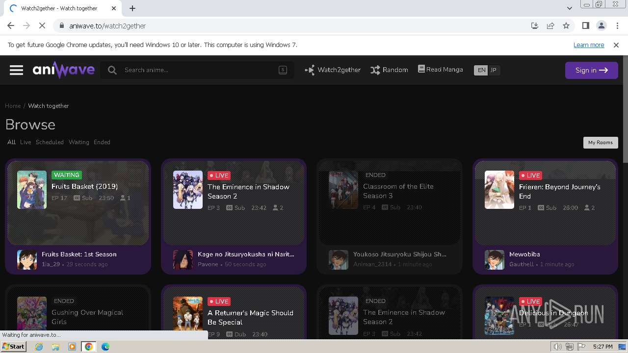Open The Eminence in Shadow Season 2 live room
This screenshot has height=353, width=628.
pyautogui.click(x=248, y=191)
